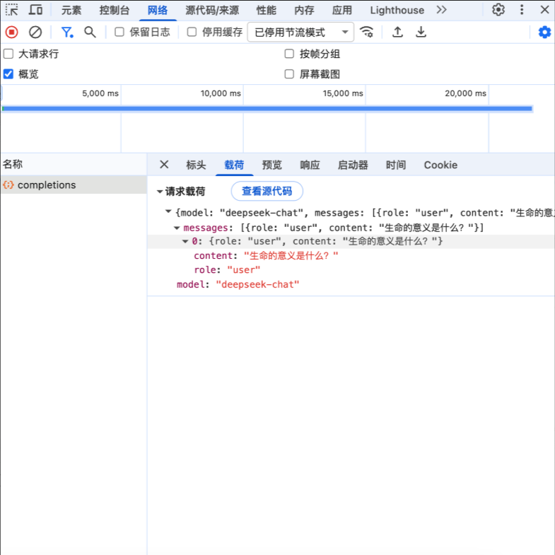Screen dimensions: 555x555
Task: Close the request details pane
Action: (x=164, y=165)
